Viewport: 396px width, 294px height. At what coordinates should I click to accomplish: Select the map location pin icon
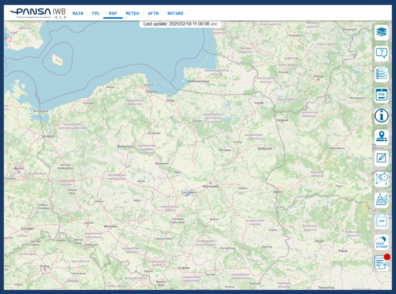pyautogui.click(x=381, y=137)
